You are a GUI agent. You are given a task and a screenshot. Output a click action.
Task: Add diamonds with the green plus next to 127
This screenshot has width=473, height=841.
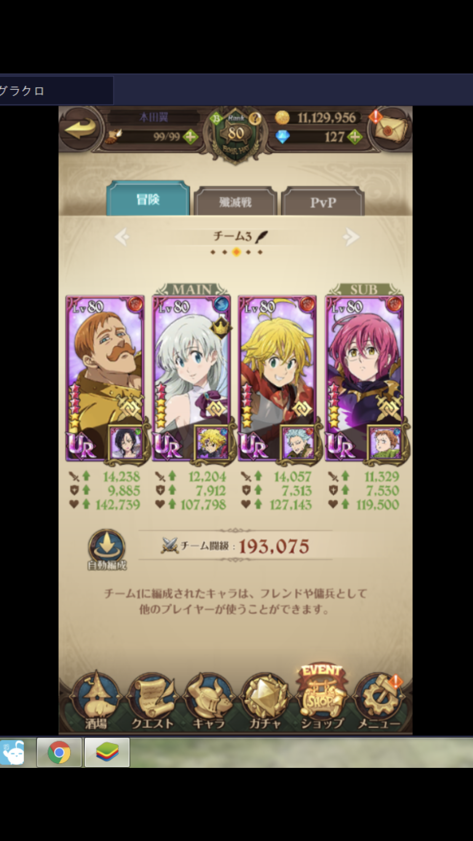[355, 137]
